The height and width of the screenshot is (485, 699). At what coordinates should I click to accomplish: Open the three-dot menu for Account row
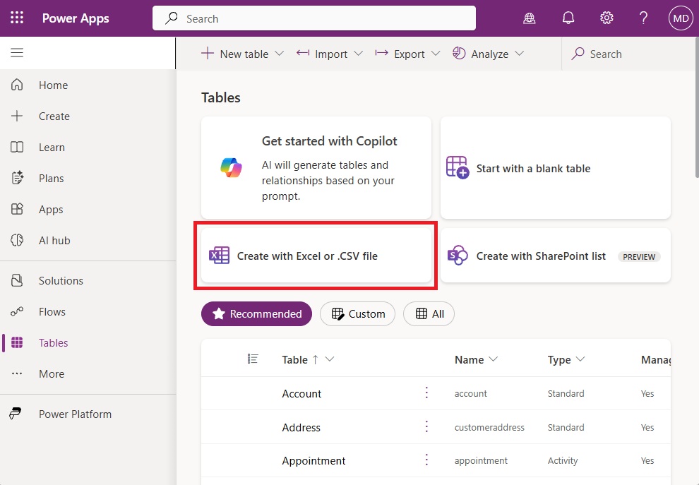point(426,393)
